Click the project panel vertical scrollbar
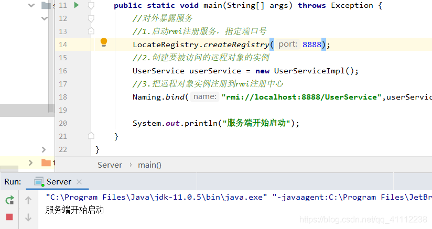This screenshot has width=432, height=229. coord(51,57)
